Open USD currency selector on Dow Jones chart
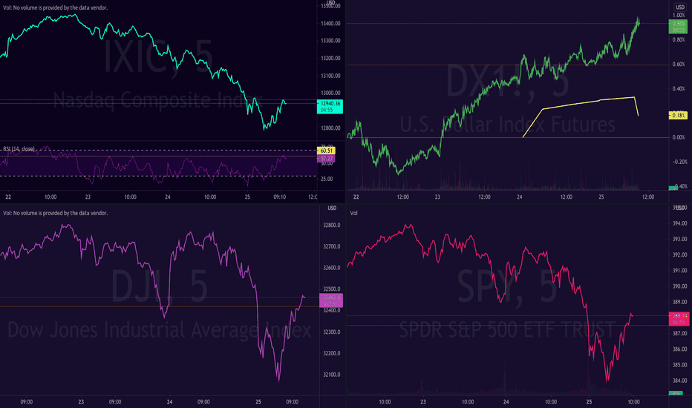Viewport: 692px width, 408px height. pyautogui.click(x=332, y=208)
